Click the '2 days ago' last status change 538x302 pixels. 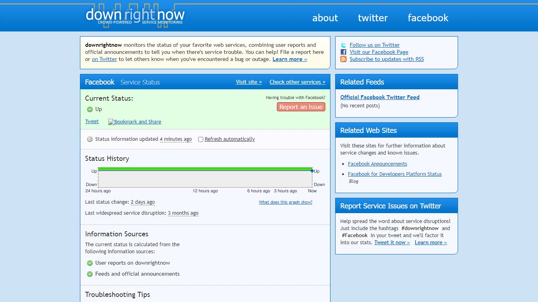coord(143,202)
